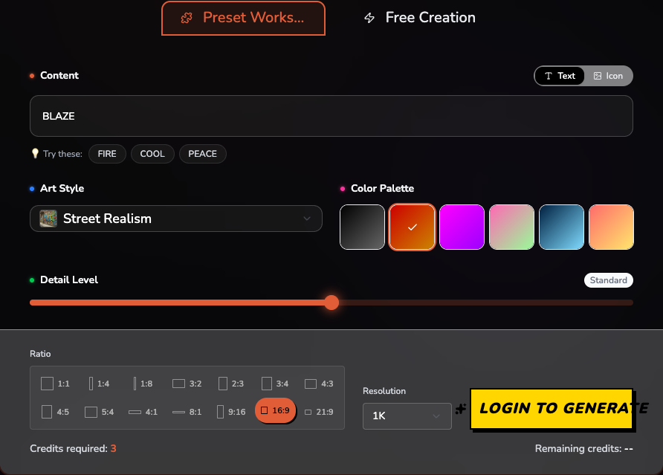Select the 21:9 ultrawide ratio icon
This screenshot has width=663, height=475.
pos(308,412)
